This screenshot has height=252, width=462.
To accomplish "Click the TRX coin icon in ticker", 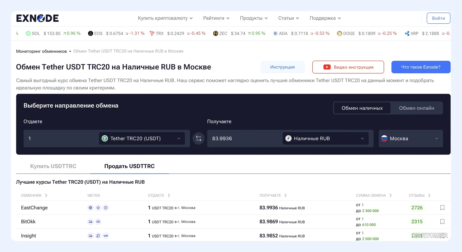I will pyautogui.click(x=152, y=33).
